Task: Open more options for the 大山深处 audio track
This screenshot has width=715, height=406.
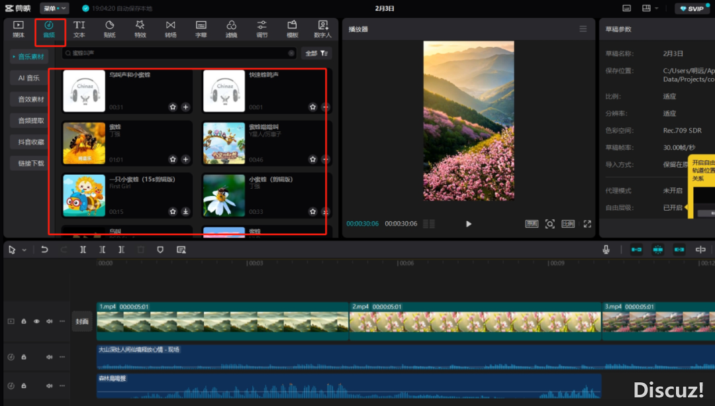Action: coord(62,357)
